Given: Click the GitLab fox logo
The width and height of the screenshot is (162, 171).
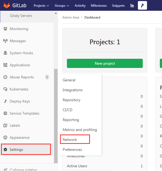Looking at the screenshot, I should (x=7, y=5).
